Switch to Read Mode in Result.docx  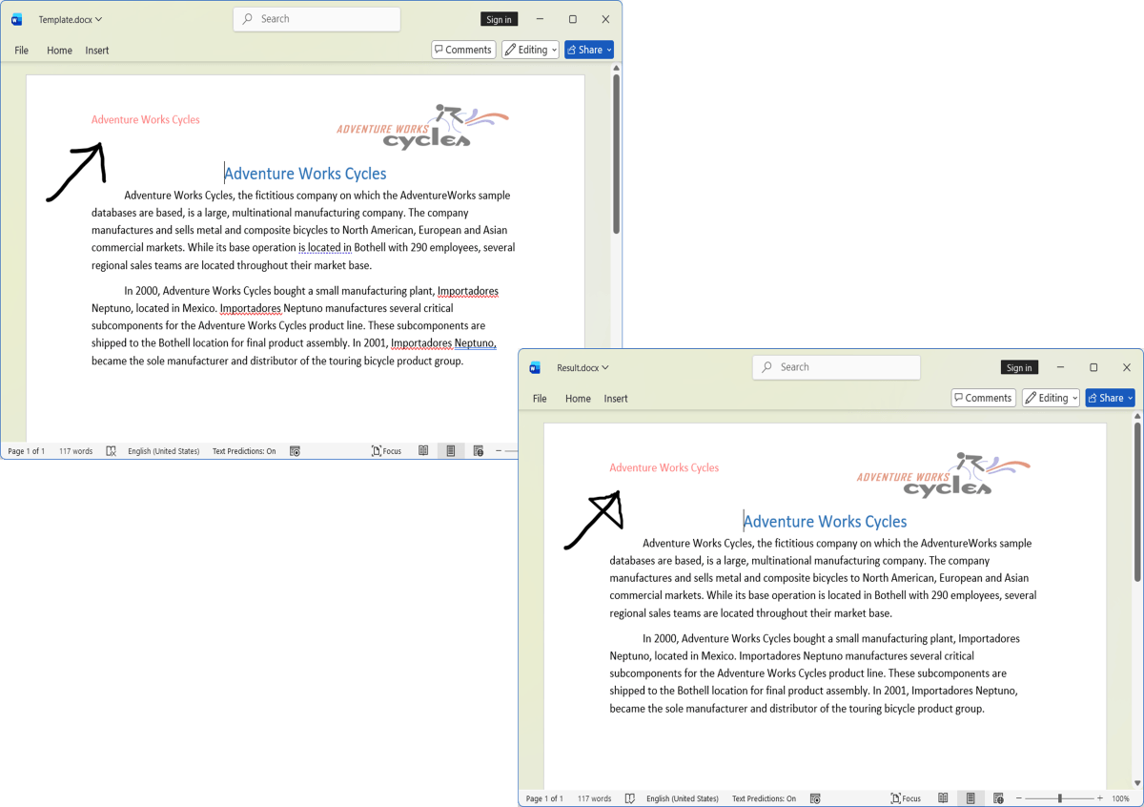click(943, 798)
